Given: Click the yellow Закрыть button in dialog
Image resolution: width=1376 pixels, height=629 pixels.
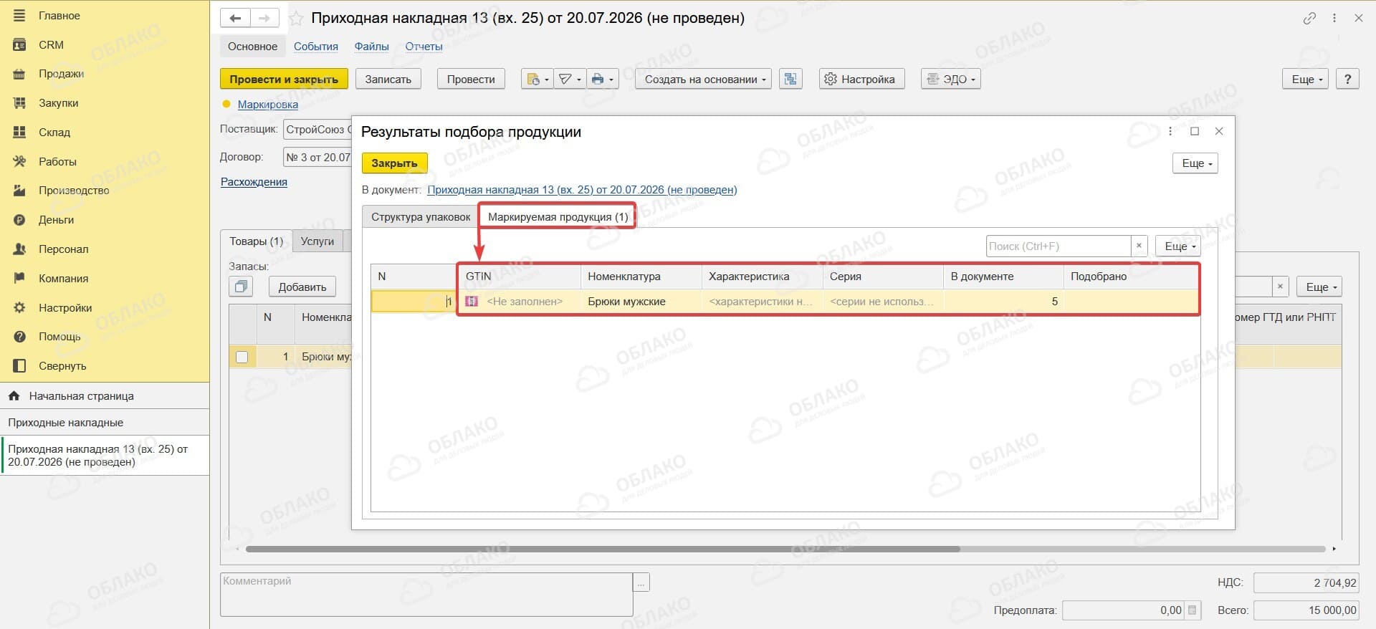Looking at the screenshot, I should pyautogui.click(x=394, y=163).
